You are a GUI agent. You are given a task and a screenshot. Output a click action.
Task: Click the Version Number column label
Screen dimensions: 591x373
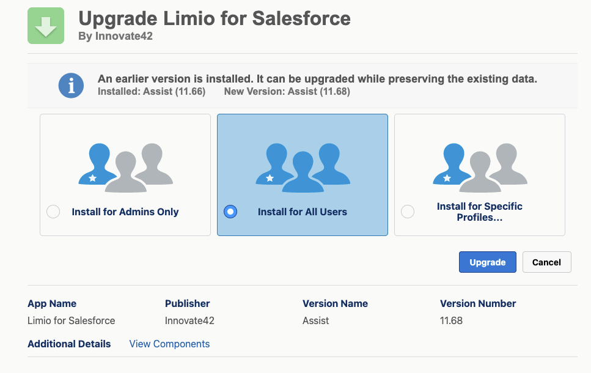478,304
